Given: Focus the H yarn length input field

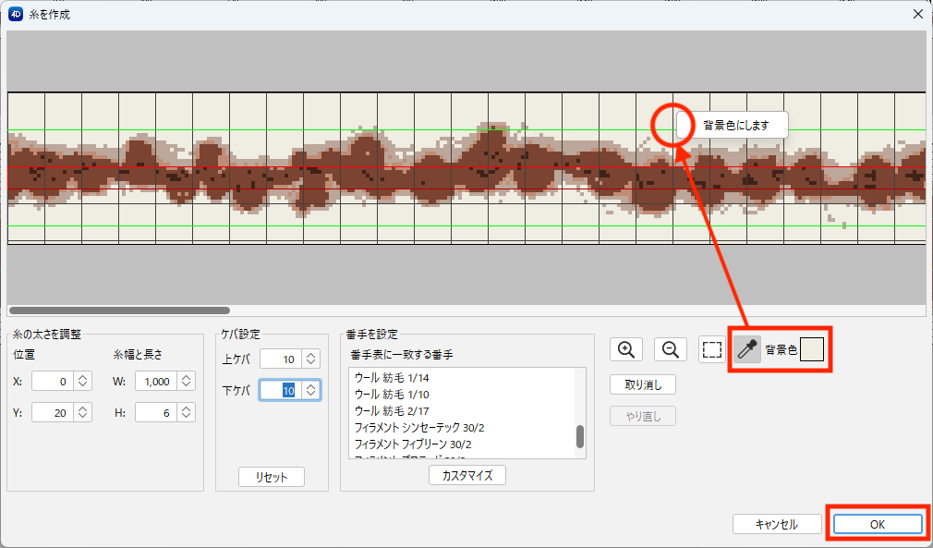Looking at the screenshot, I should pyautogui.click(x=156, y=413).
